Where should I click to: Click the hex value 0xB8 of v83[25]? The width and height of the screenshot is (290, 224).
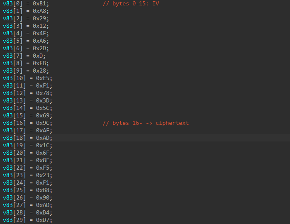[44, 190]
